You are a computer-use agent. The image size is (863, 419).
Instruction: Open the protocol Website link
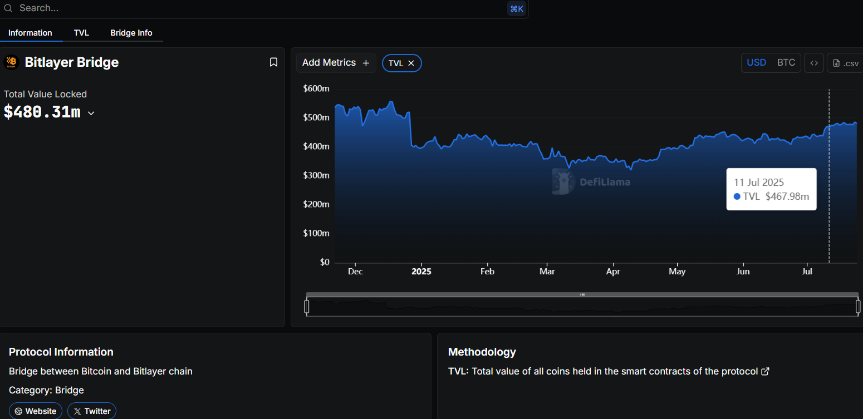(36, 411)
